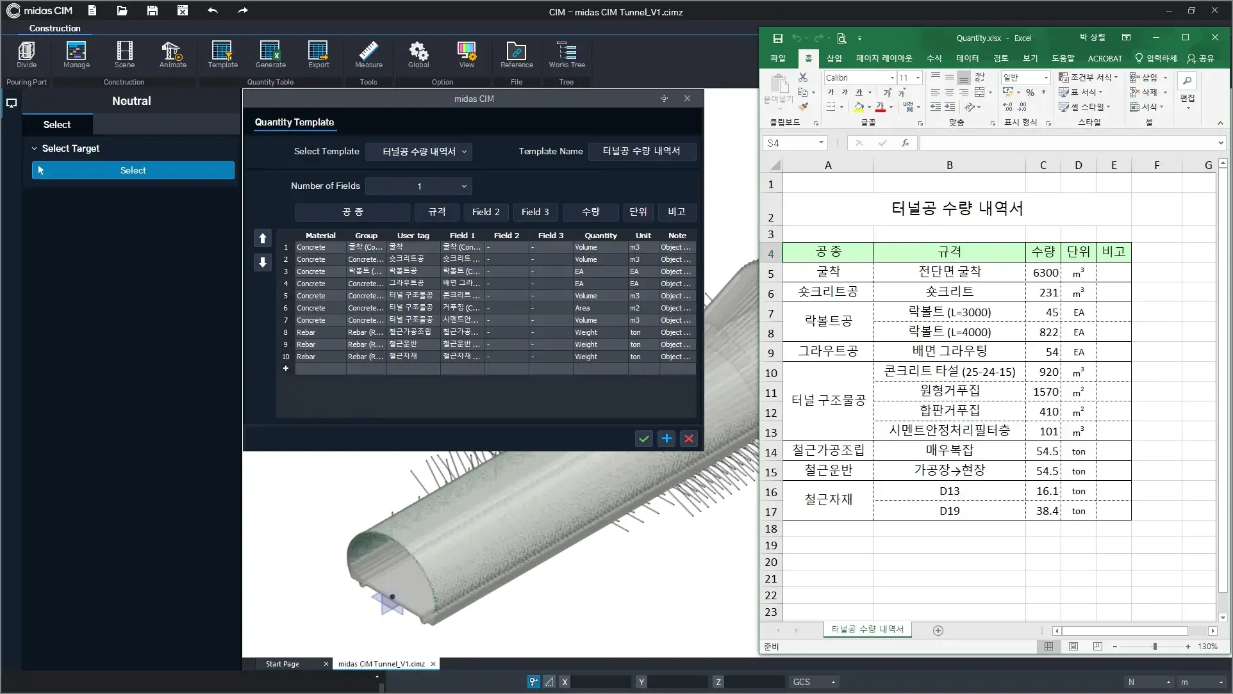Open the Divide pouring part tool
Viewport: 1233px width, 694px height.
pos(26,54)
